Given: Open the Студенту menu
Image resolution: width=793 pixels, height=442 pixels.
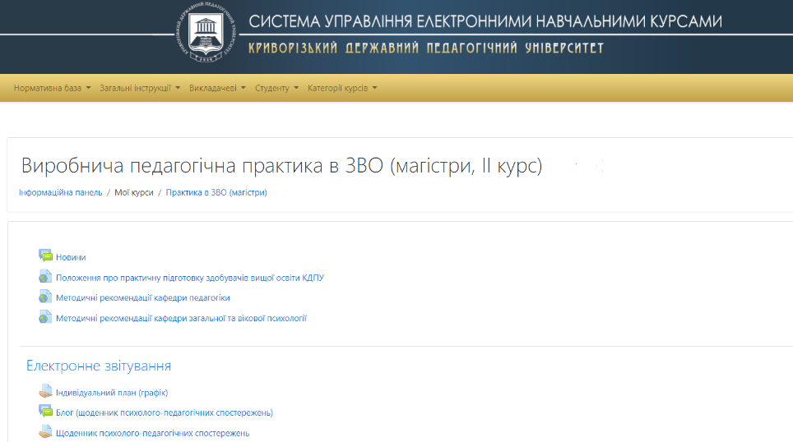Looking at the screenshot, I should [276, 88].
